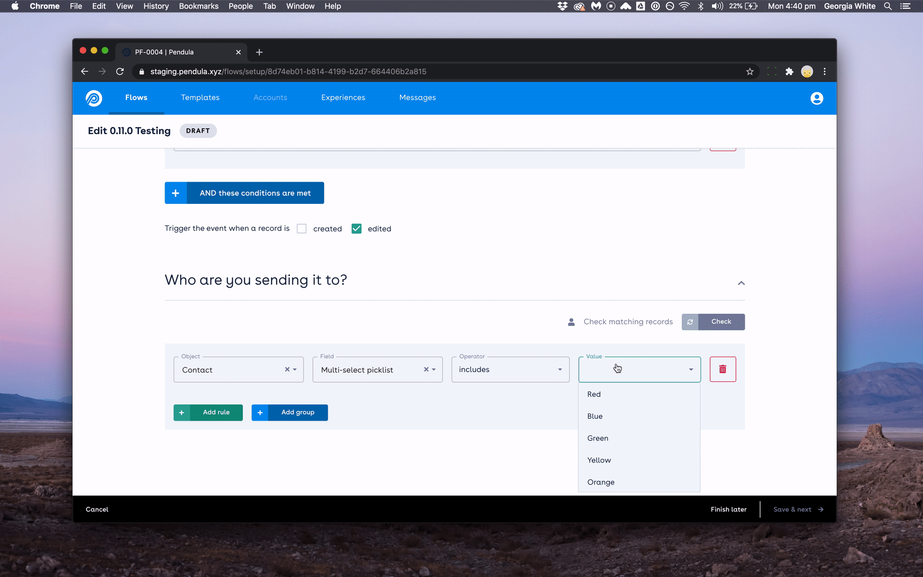923x577 pixels.
Task: Open the Operator dropdown showing includes
Action: [x=511, y=369]
